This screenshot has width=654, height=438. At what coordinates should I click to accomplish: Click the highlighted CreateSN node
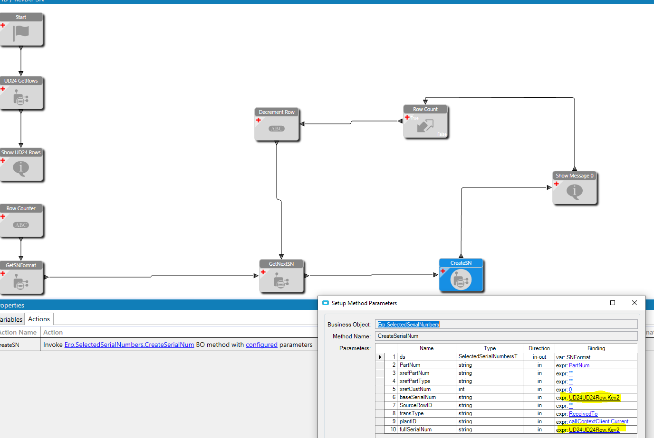tap(461, 275)
